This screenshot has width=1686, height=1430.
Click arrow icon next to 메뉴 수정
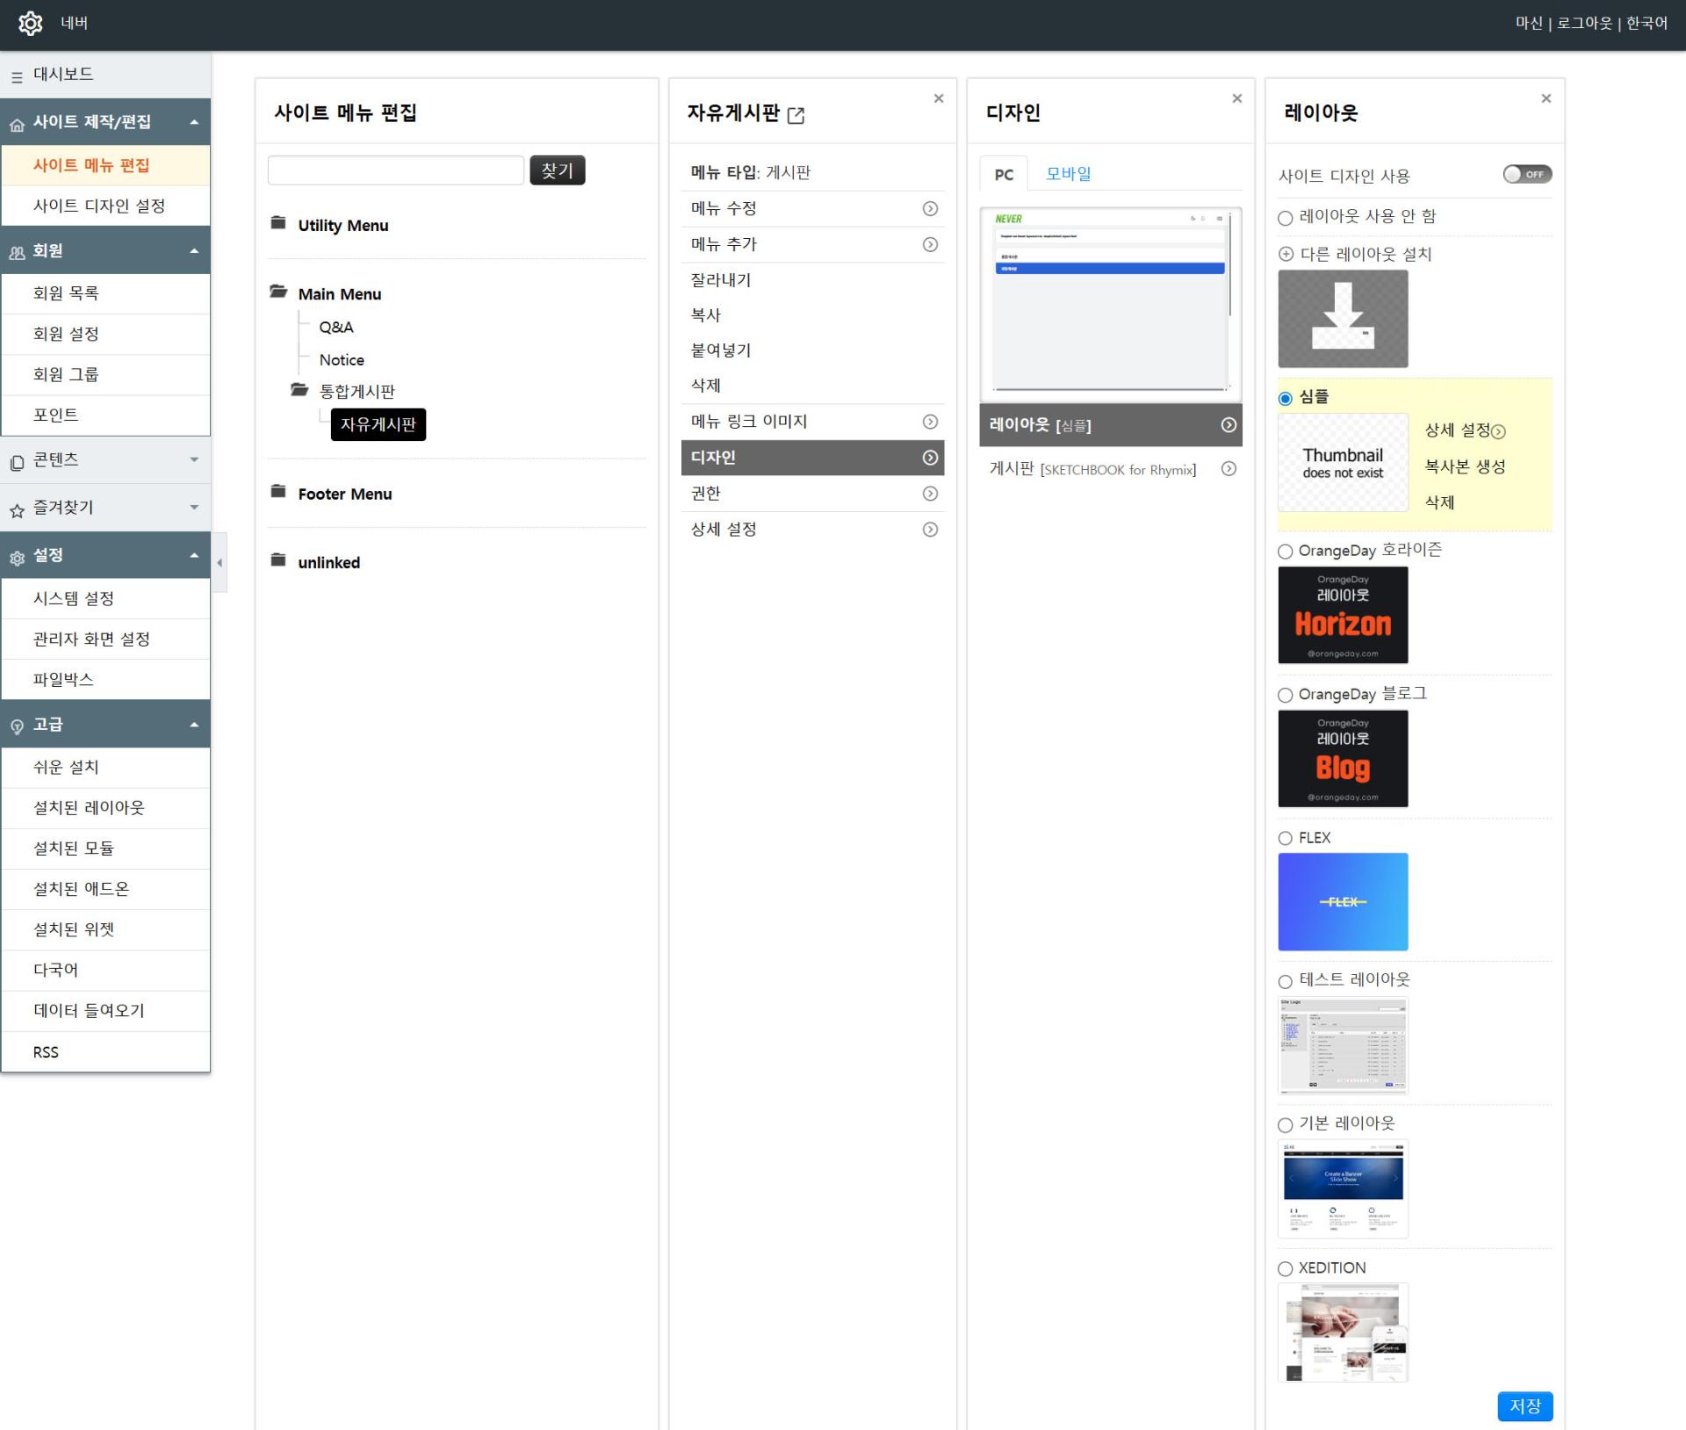coord(930,209)
